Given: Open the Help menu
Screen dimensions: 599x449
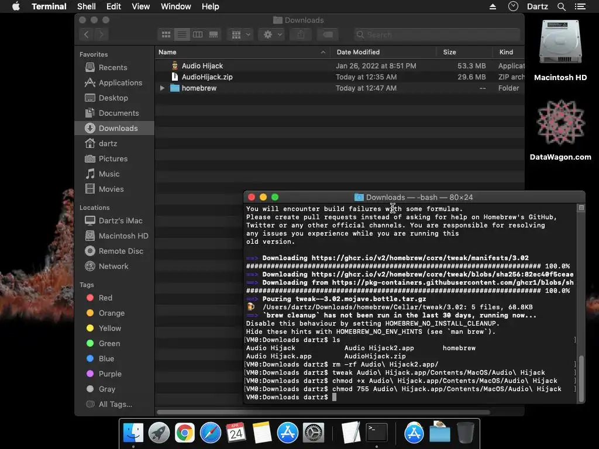Looking at the screenshot, I should click(210, 6).
